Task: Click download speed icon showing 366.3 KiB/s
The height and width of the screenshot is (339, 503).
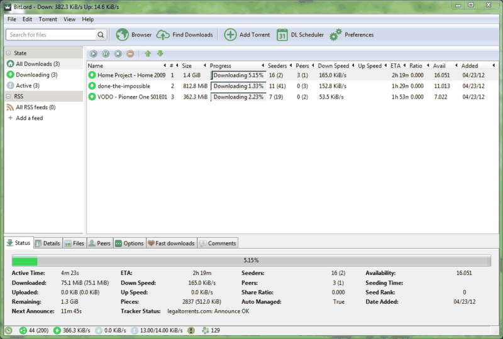Action: [57, 330]
